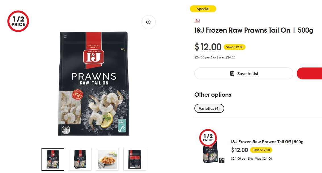Click the yellow Special tag
Image resolution: width=322 pixels, height=173 pixels.
[203, 9]
